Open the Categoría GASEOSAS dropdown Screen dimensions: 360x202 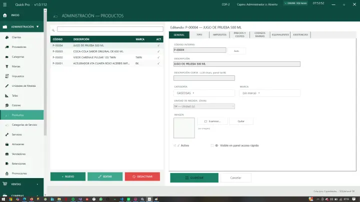point(204,93)
